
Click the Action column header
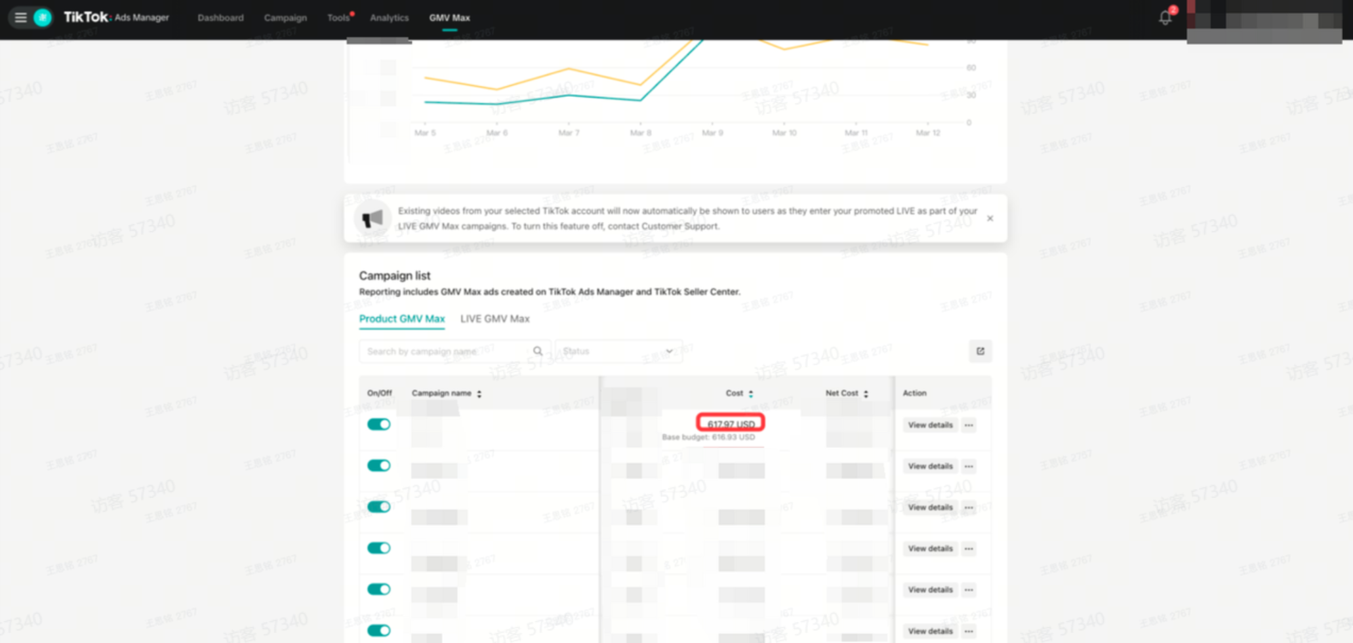tap(914, 393)
